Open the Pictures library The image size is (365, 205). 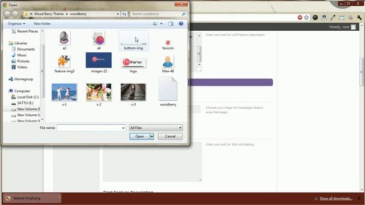pos(21,61)
